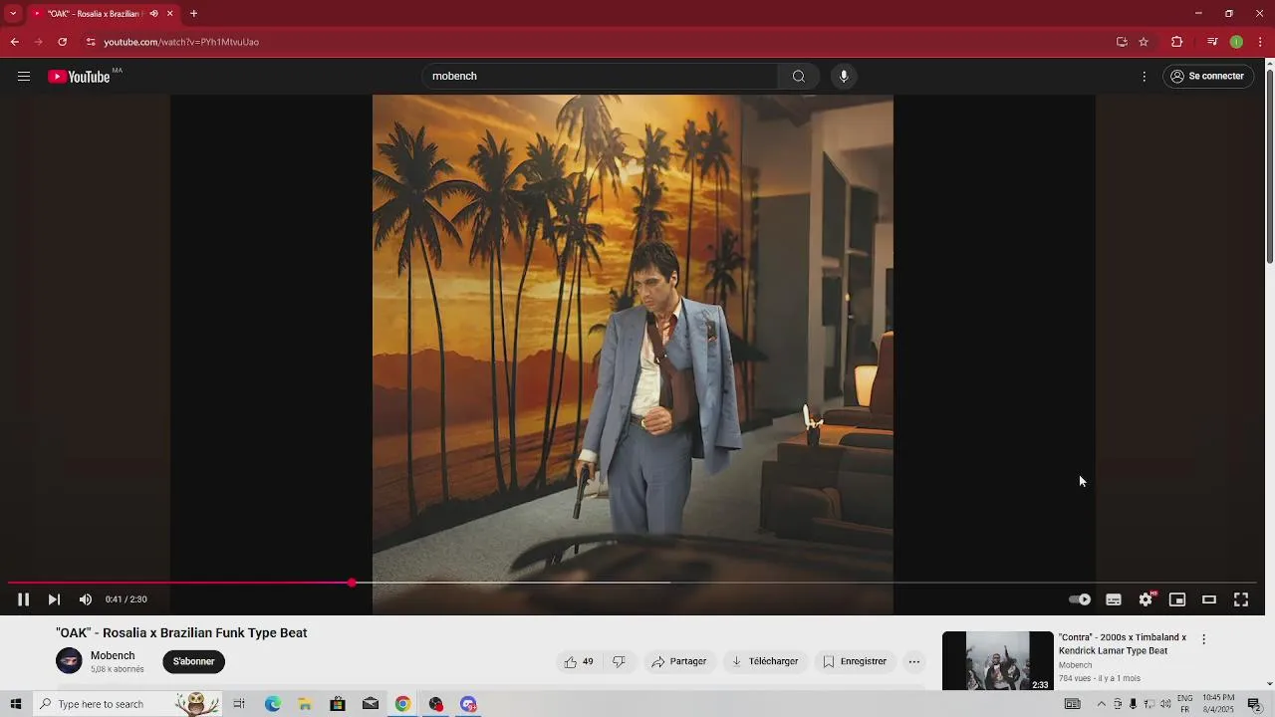Open the Mobench channel name link
Screen dimensions: 1275x717
tap(113, 655)
